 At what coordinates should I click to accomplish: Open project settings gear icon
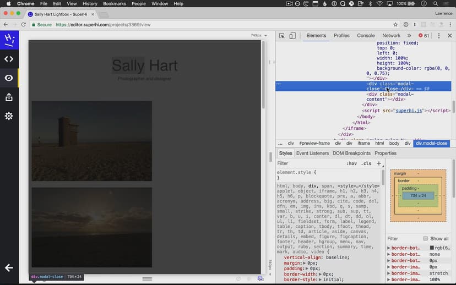(9, 116)
